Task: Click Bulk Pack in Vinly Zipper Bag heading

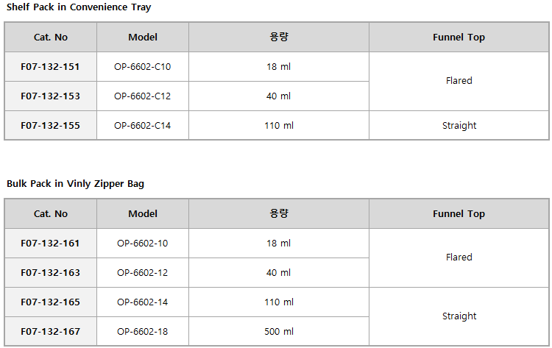Action: 75,184
